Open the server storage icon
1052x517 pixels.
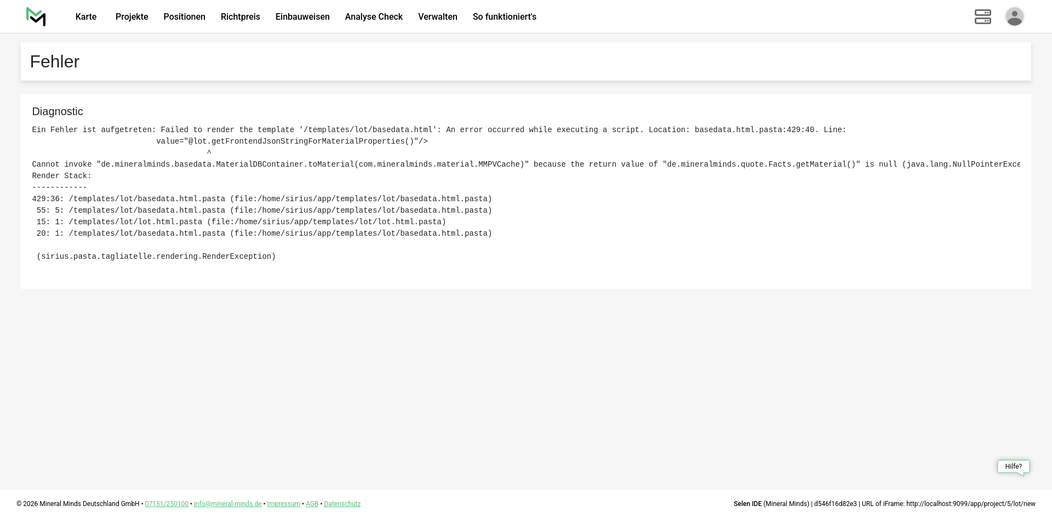click(982, 16)
